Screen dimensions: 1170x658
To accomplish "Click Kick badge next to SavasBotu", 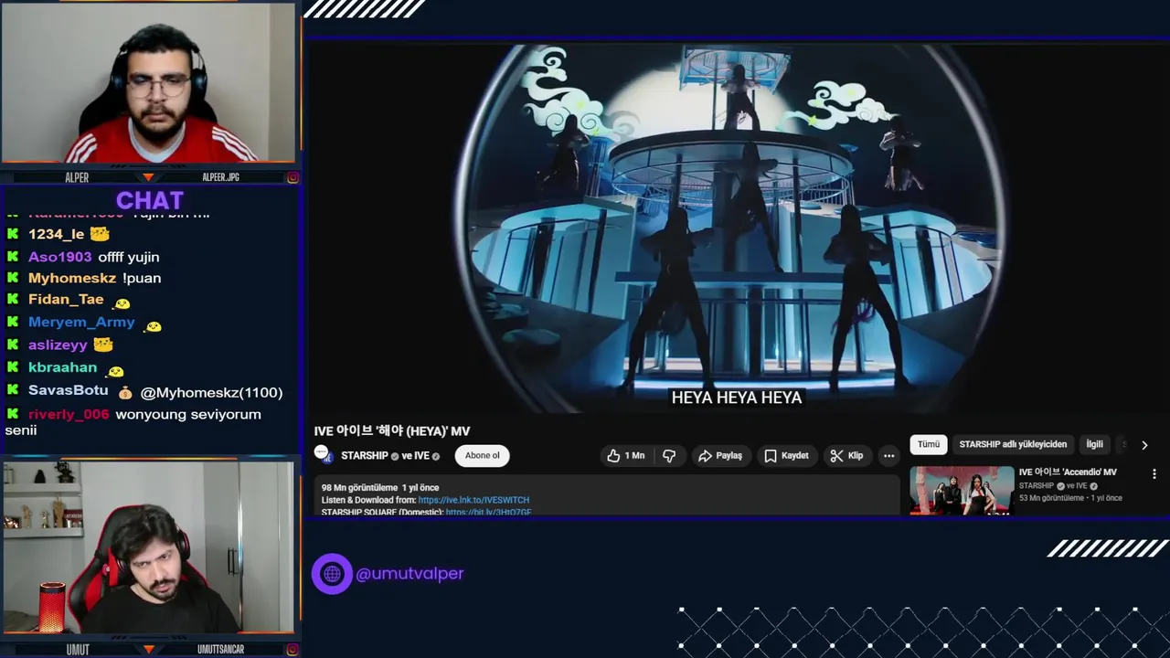I will point(13,390).
